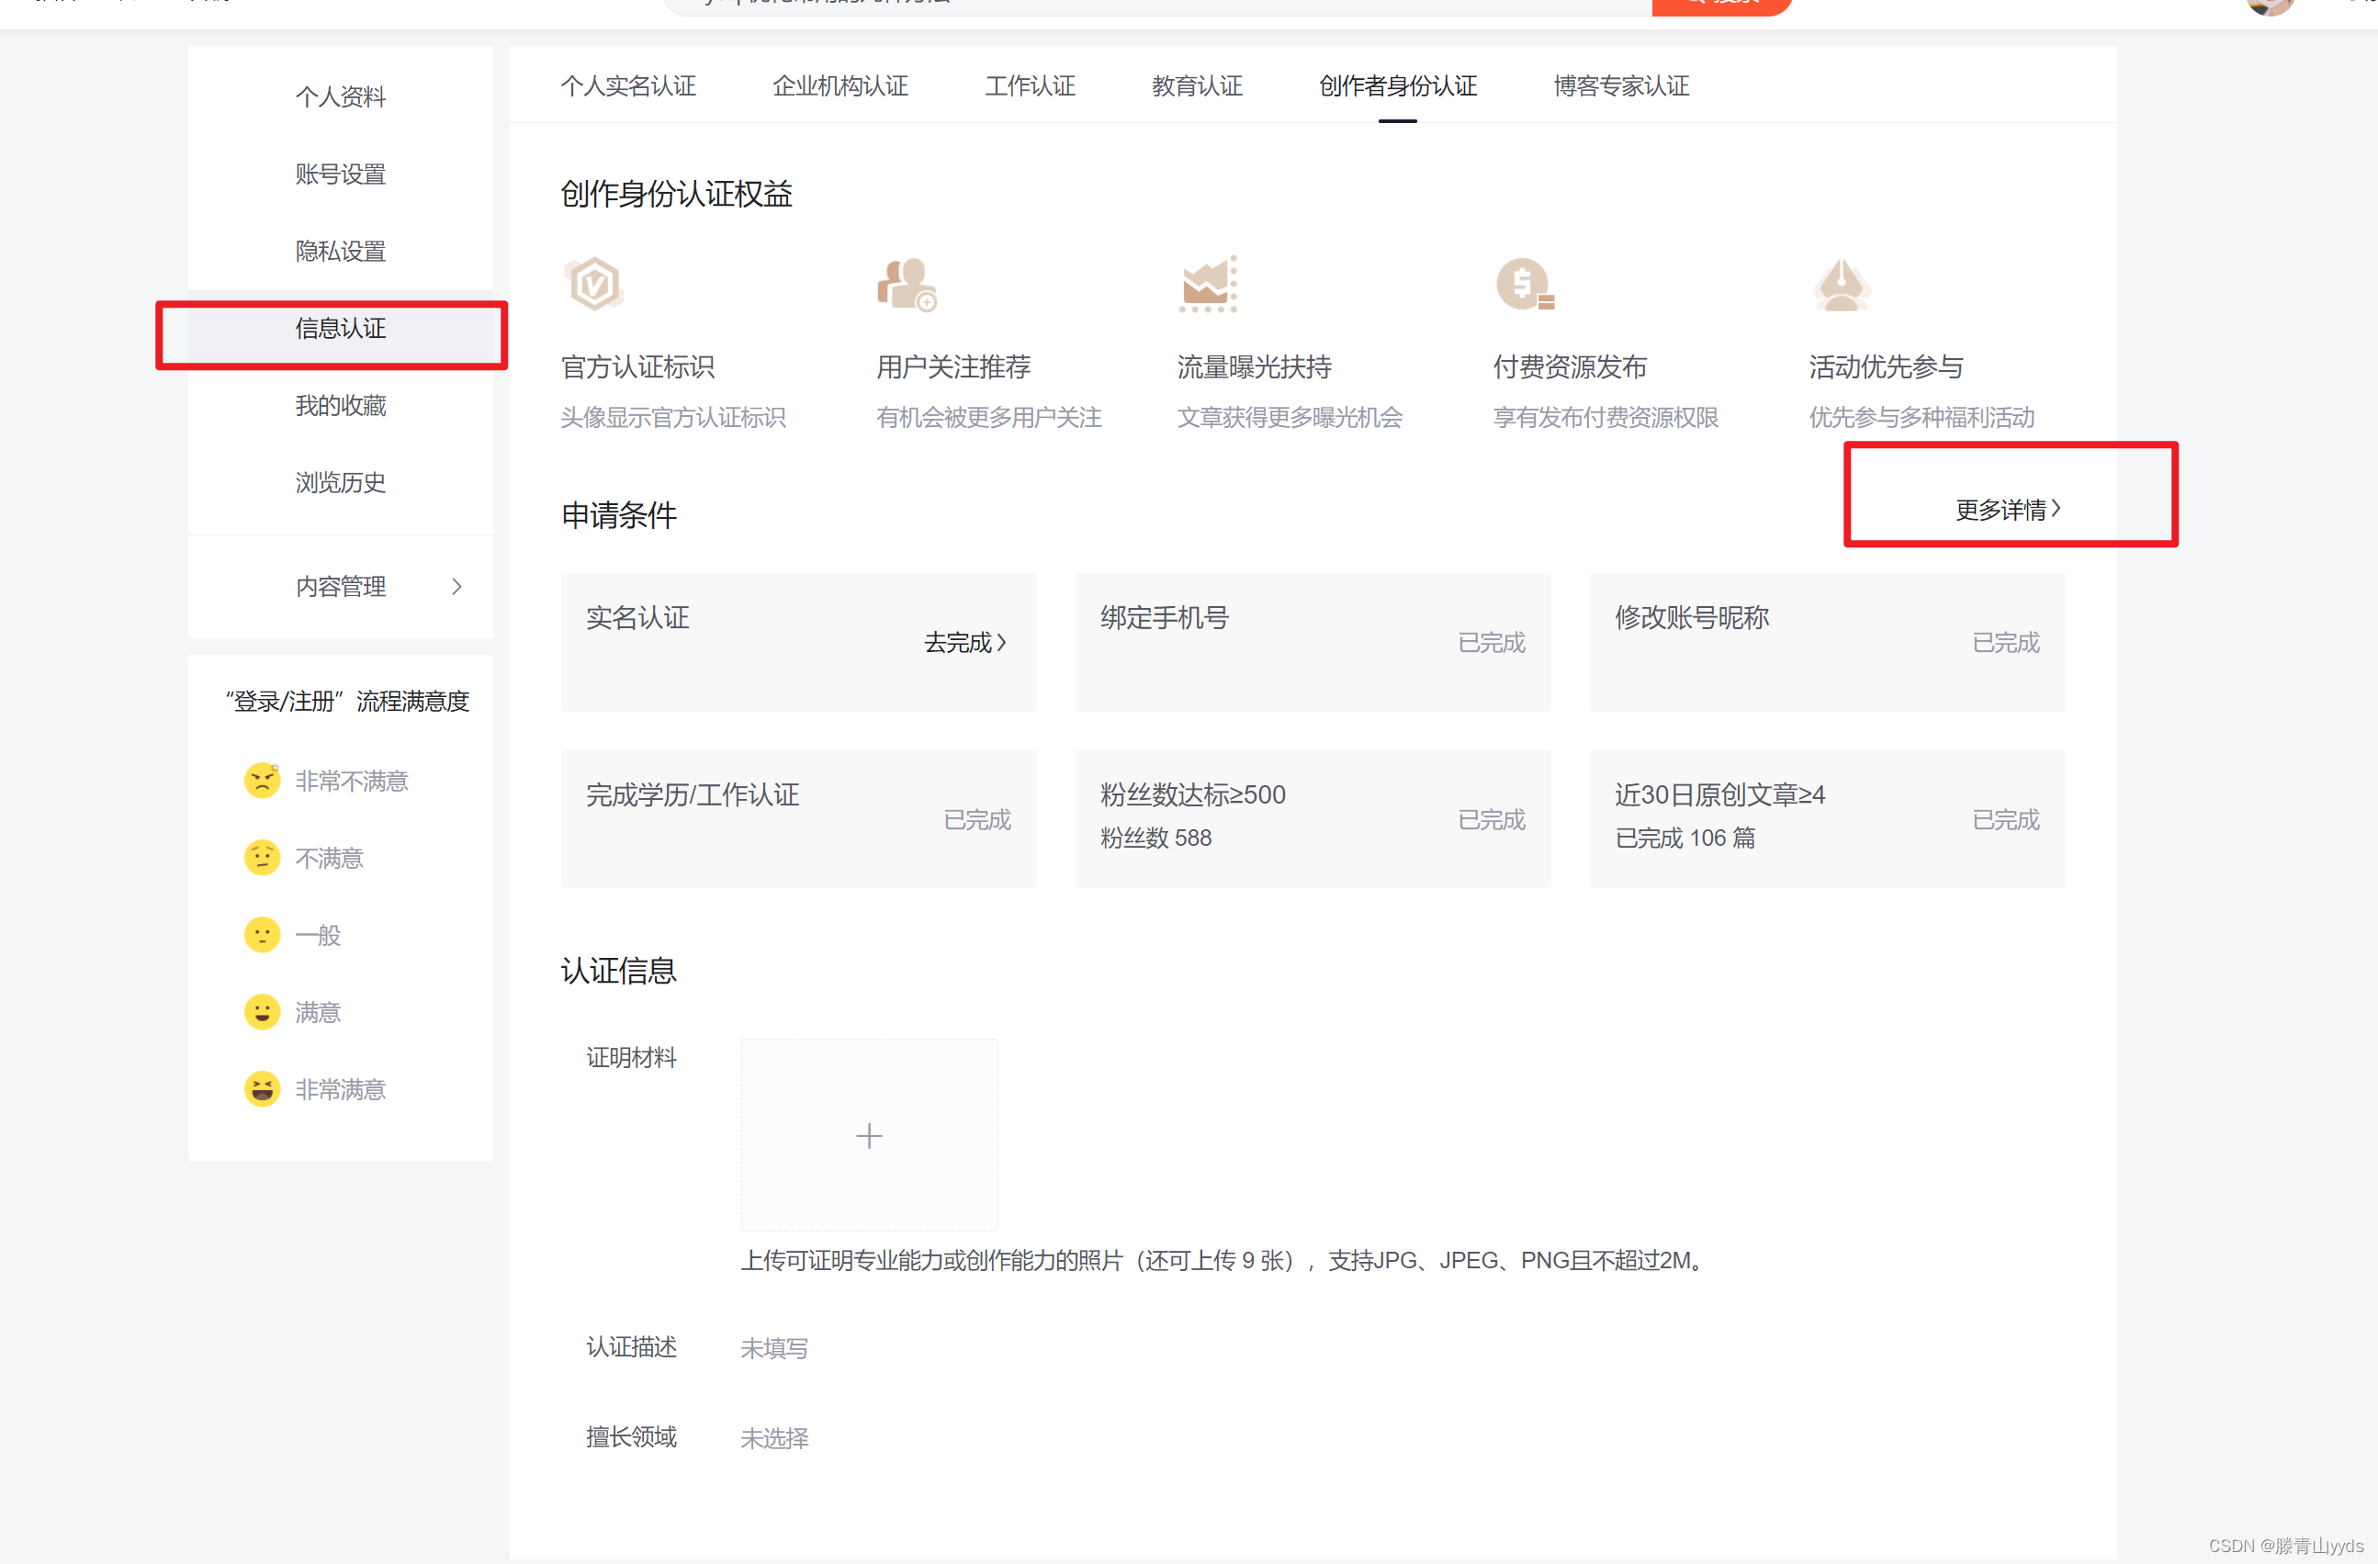Click the 实名认证 condition title
The height and width of the screenshot is (1564, 2378).
point(637,618)
